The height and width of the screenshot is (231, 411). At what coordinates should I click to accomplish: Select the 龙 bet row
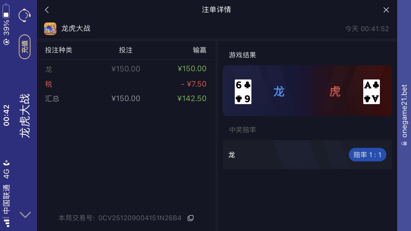[x=126, y=69]
